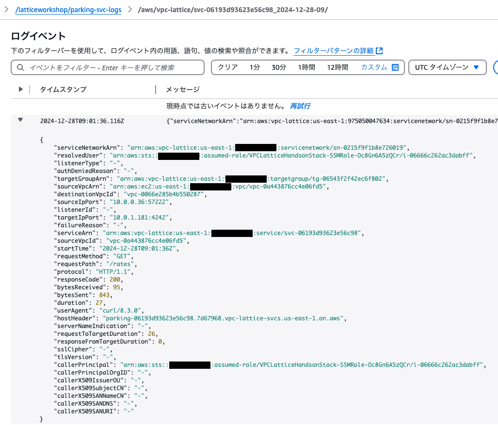Click the bytesSent value 843
Screen dimensions: 498x425
104,295
